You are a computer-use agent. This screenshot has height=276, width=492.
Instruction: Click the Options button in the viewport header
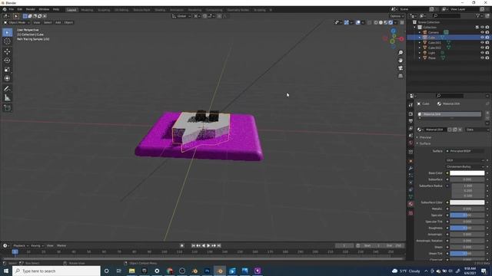(x=397, y=16)
